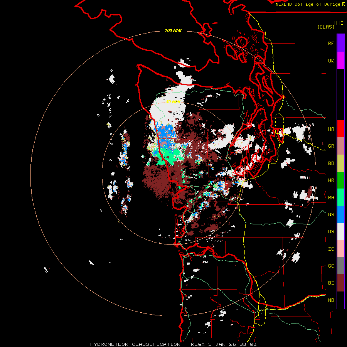Click the HYDROMETEOR CLASSIFICATION title text
The height and width of the screenshot is (347, 347).
[x=135, y=344]
